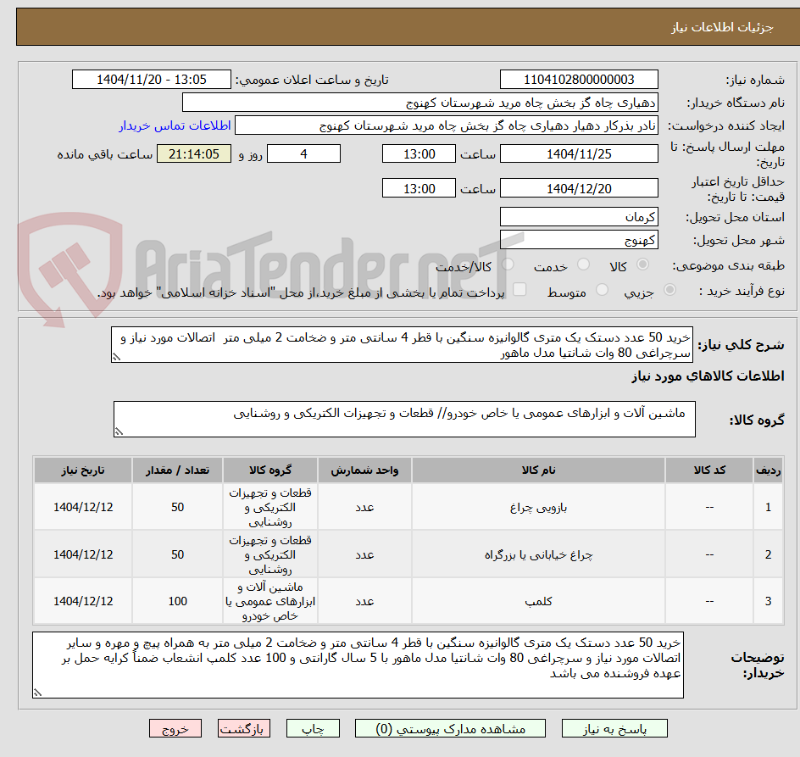Click the چاپ print button
The height and width of the screenshot is (757, 800).
pos(313,729)
